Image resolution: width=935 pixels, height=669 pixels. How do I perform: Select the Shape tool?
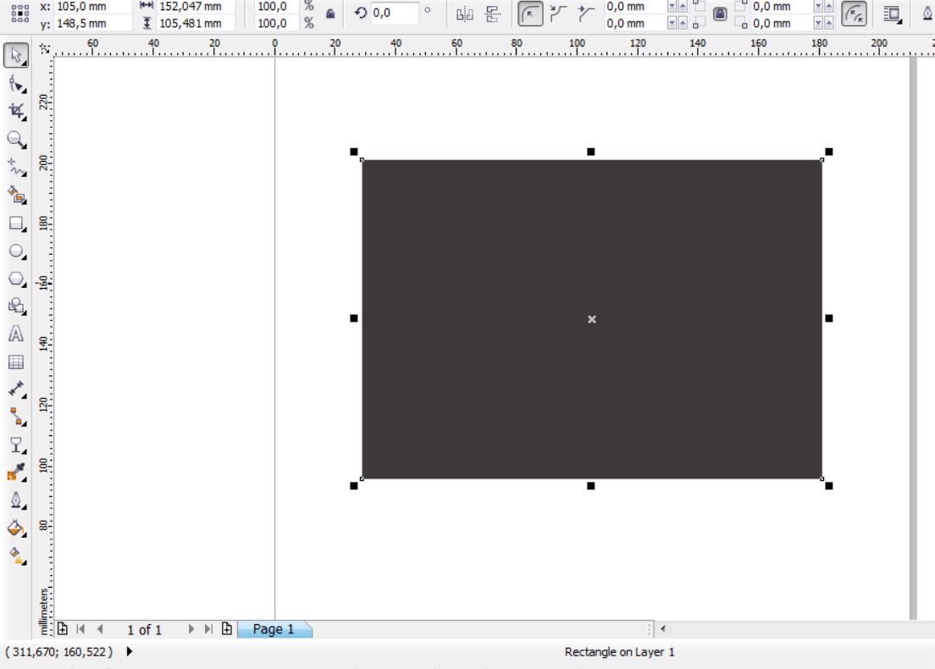[x=16, y=84]
